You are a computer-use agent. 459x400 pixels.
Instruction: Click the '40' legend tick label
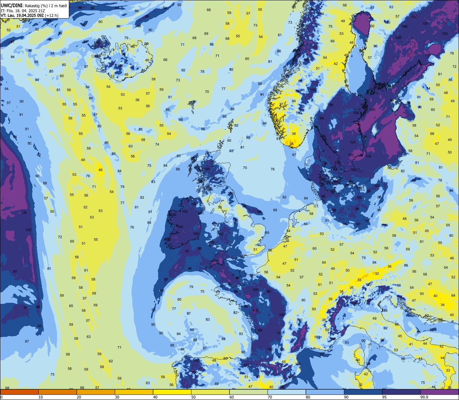click(x=155, y=397)
